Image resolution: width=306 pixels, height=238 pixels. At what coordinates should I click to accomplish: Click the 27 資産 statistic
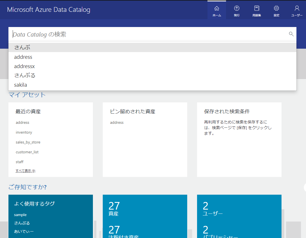114,209
